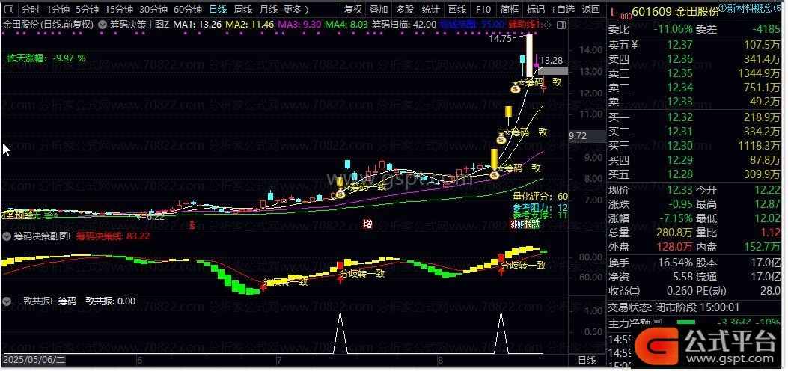Select the 30分钟 period
Screen dimensions: 788x371
tap(153, 9)
